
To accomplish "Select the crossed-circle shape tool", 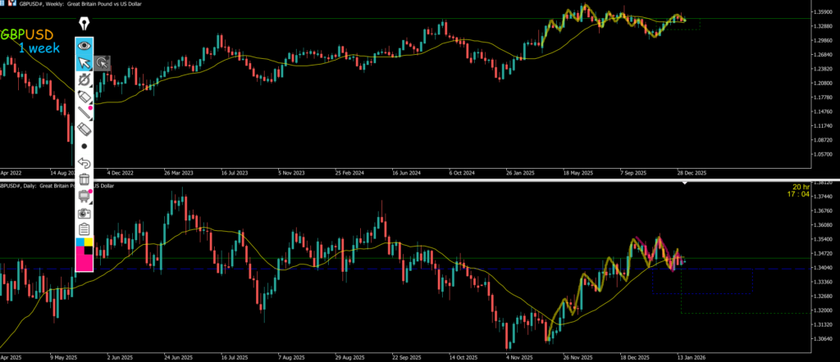I will pyautogui.click(x=84, y=80).
